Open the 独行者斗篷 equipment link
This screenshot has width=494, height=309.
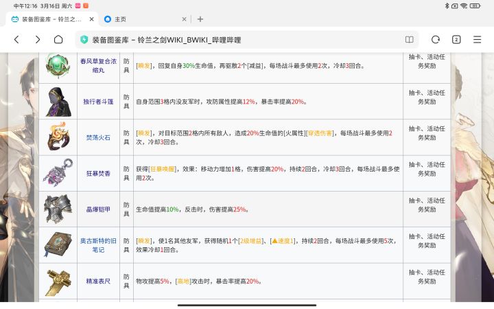(97, 102)
